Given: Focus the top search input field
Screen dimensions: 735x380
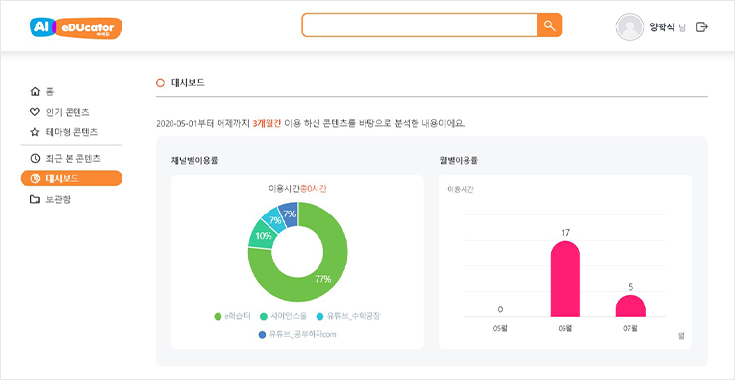Looking at the screenshot, I should click(x=419, y=24).
